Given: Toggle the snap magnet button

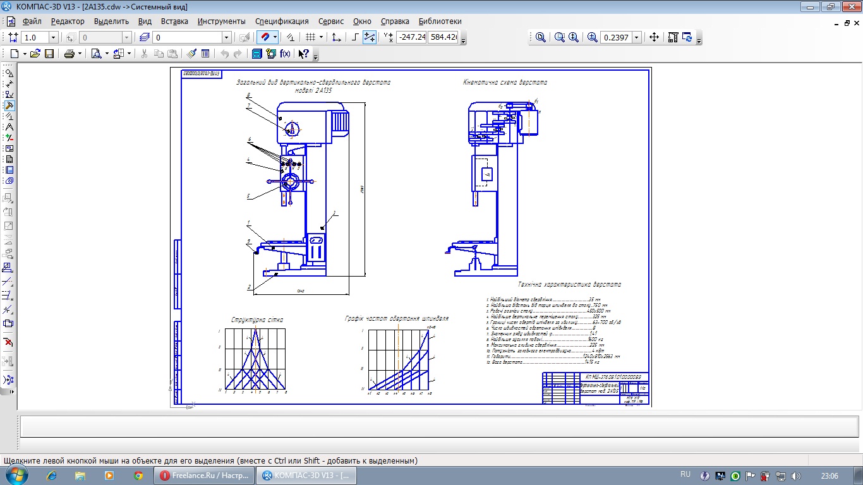Looking at the screenshot, I should point(265,37).
